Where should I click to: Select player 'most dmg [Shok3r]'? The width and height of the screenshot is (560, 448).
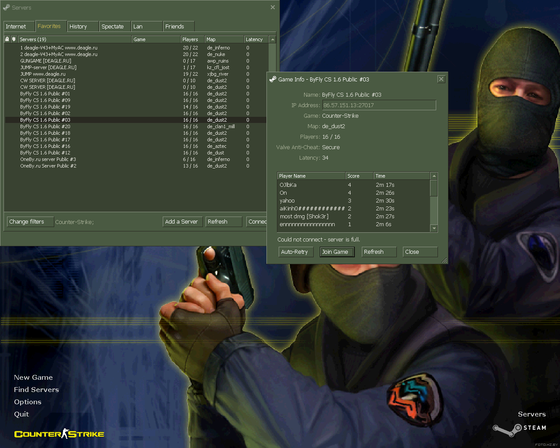[354, 217]
